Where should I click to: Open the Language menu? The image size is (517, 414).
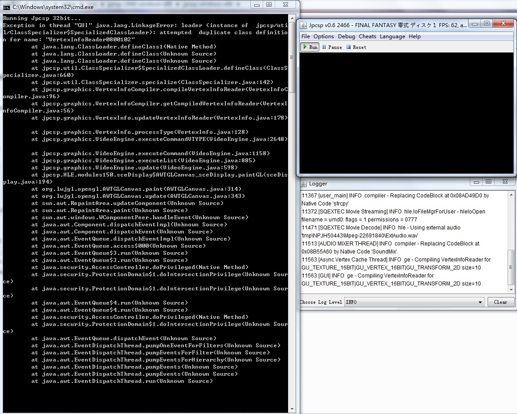(x=392, y=36)
